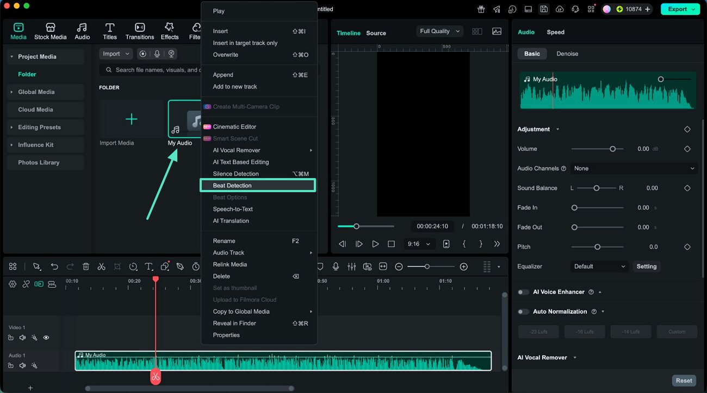Click the Reset button
The width and height of the screenshot is (707, 393).
click(684, 381)
